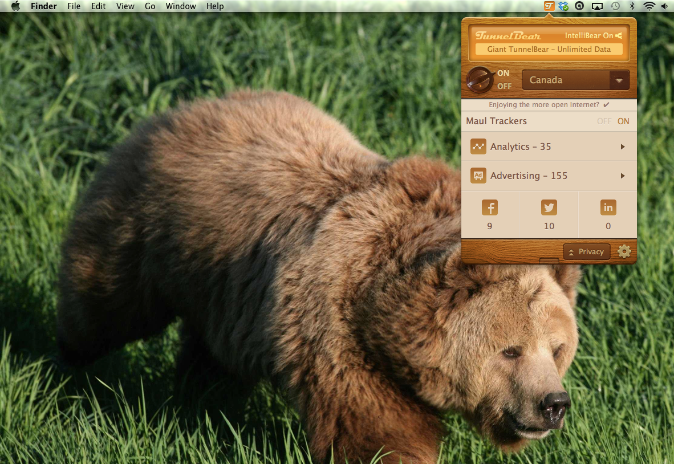Click the Advertising Ad icon
The height and width of the screenshot is (464, 674).
pos(478,176)
